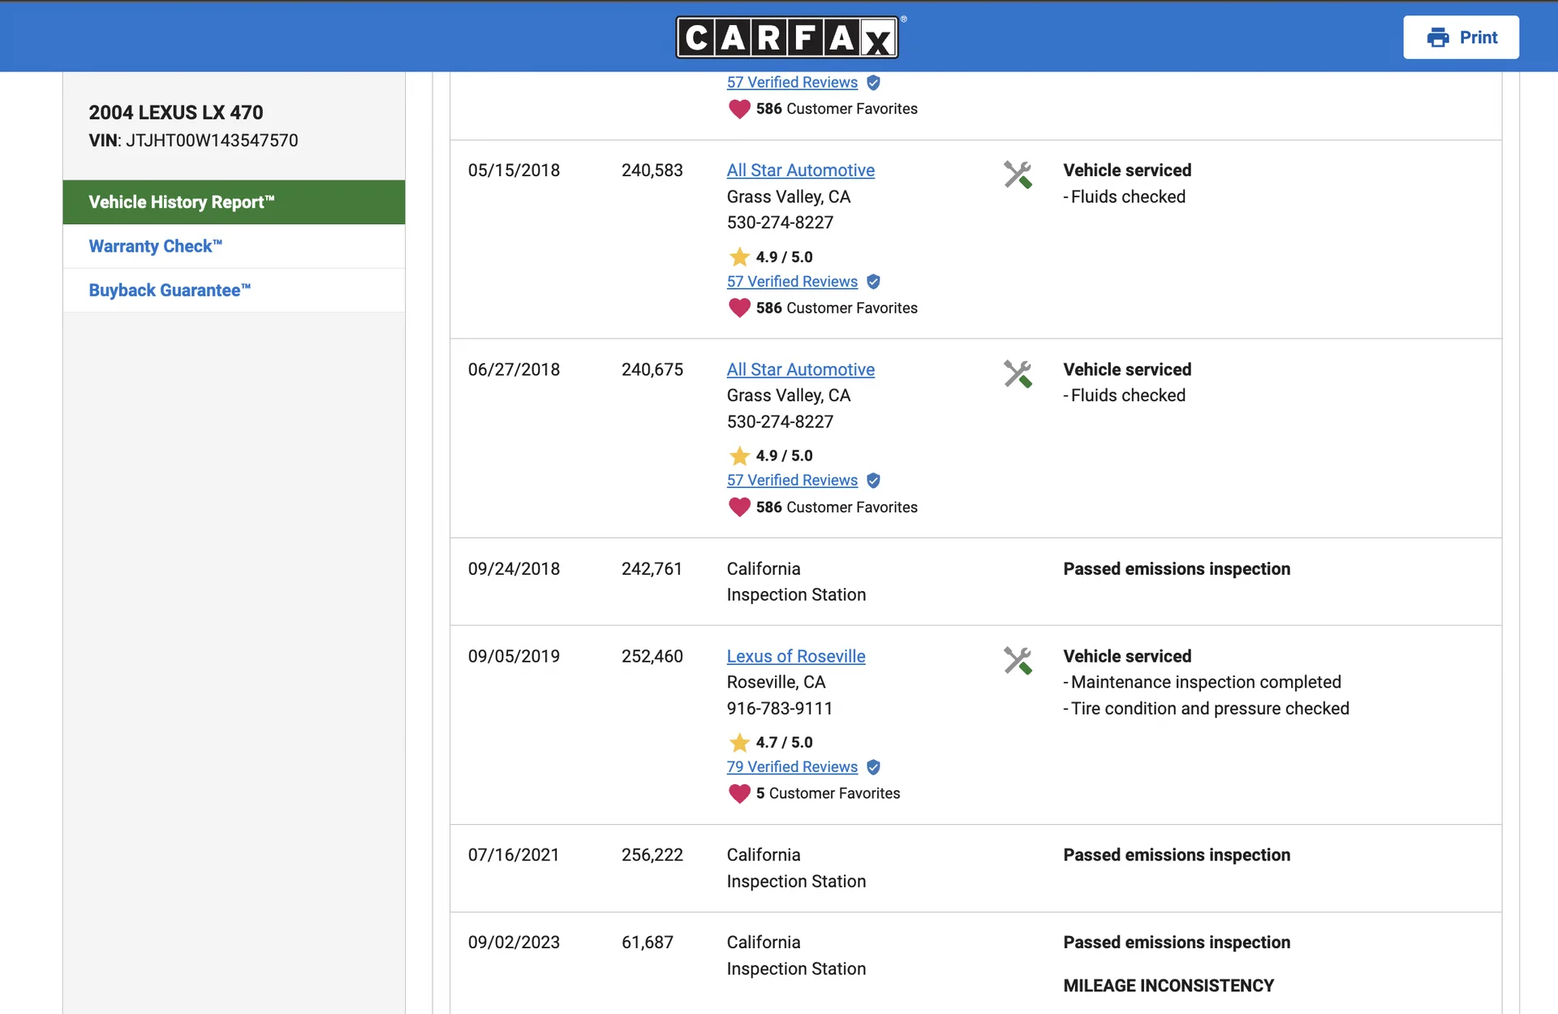Click the 252,460 mileage value
The image size is (1558, 1014).
click(652, 656)
